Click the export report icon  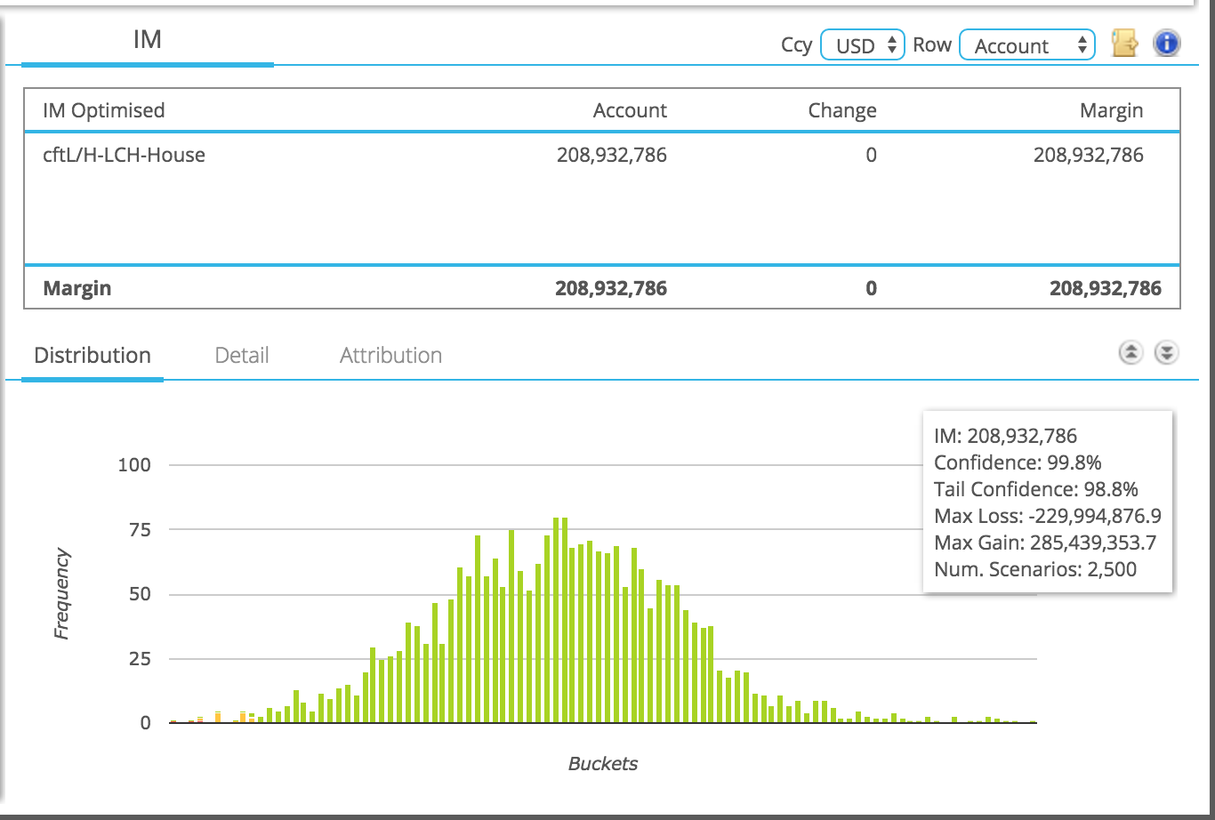(1124, 44)
